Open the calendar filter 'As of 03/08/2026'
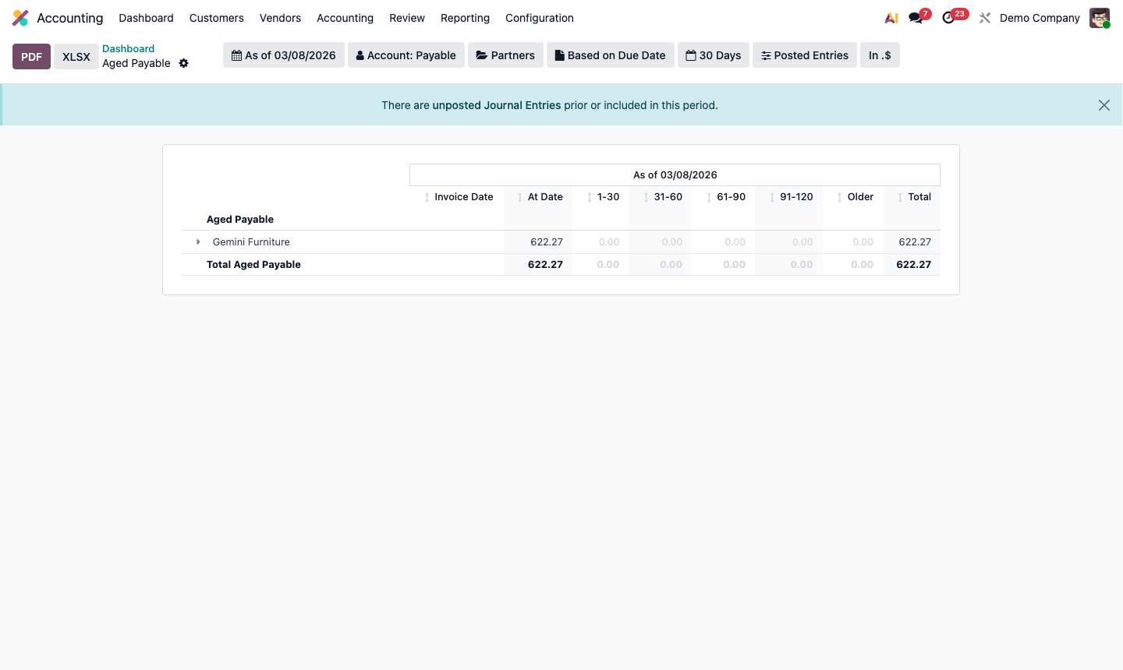 (283, 55)
